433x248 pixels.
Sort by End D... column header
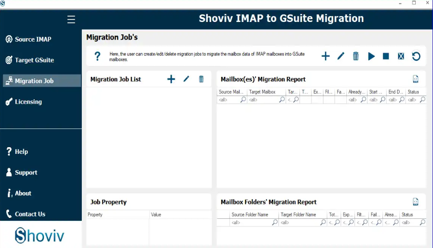tap(396, 92)
